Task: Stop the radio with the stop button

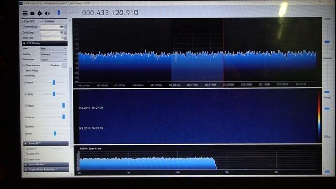Action: tap(33, 13)
